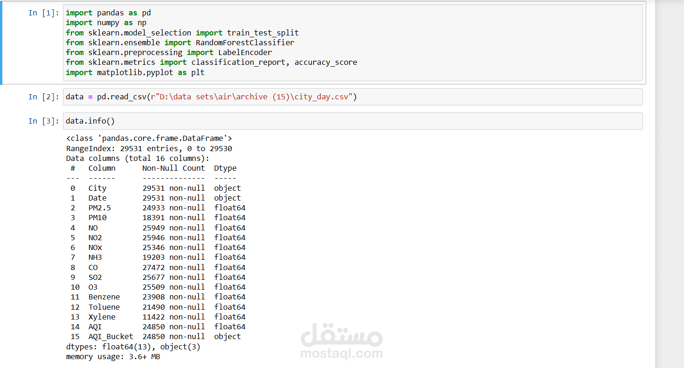Click the 'import pandas as pd' line

[x=108, y=13]
